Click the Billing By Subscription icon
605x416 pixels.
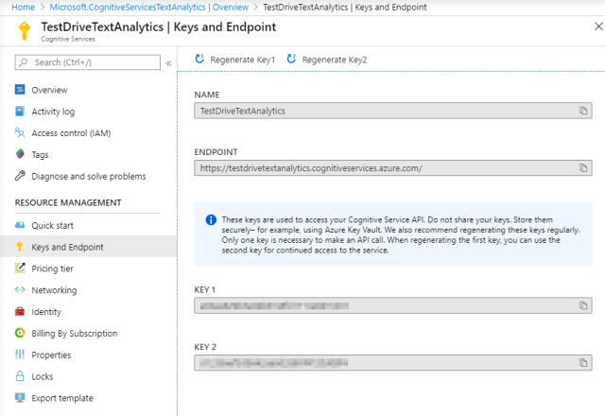click(x=20, y=333)
